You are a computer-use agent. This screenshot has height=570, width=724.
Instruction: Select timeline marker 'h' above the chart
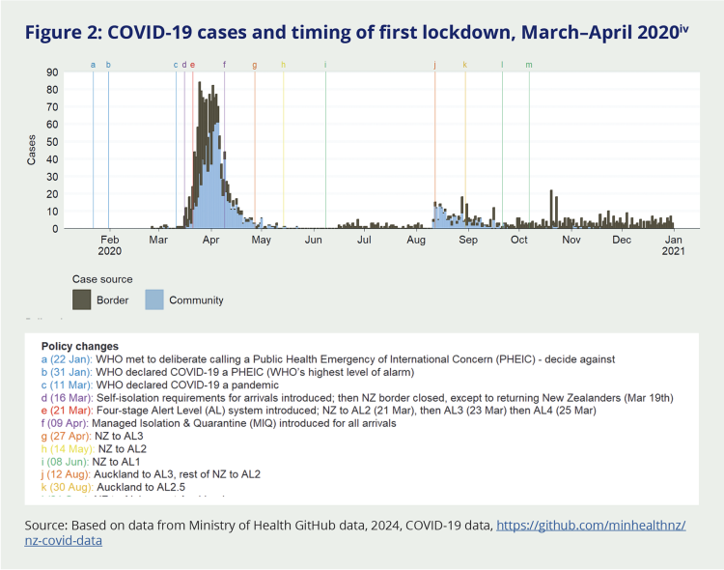(284, 65)
